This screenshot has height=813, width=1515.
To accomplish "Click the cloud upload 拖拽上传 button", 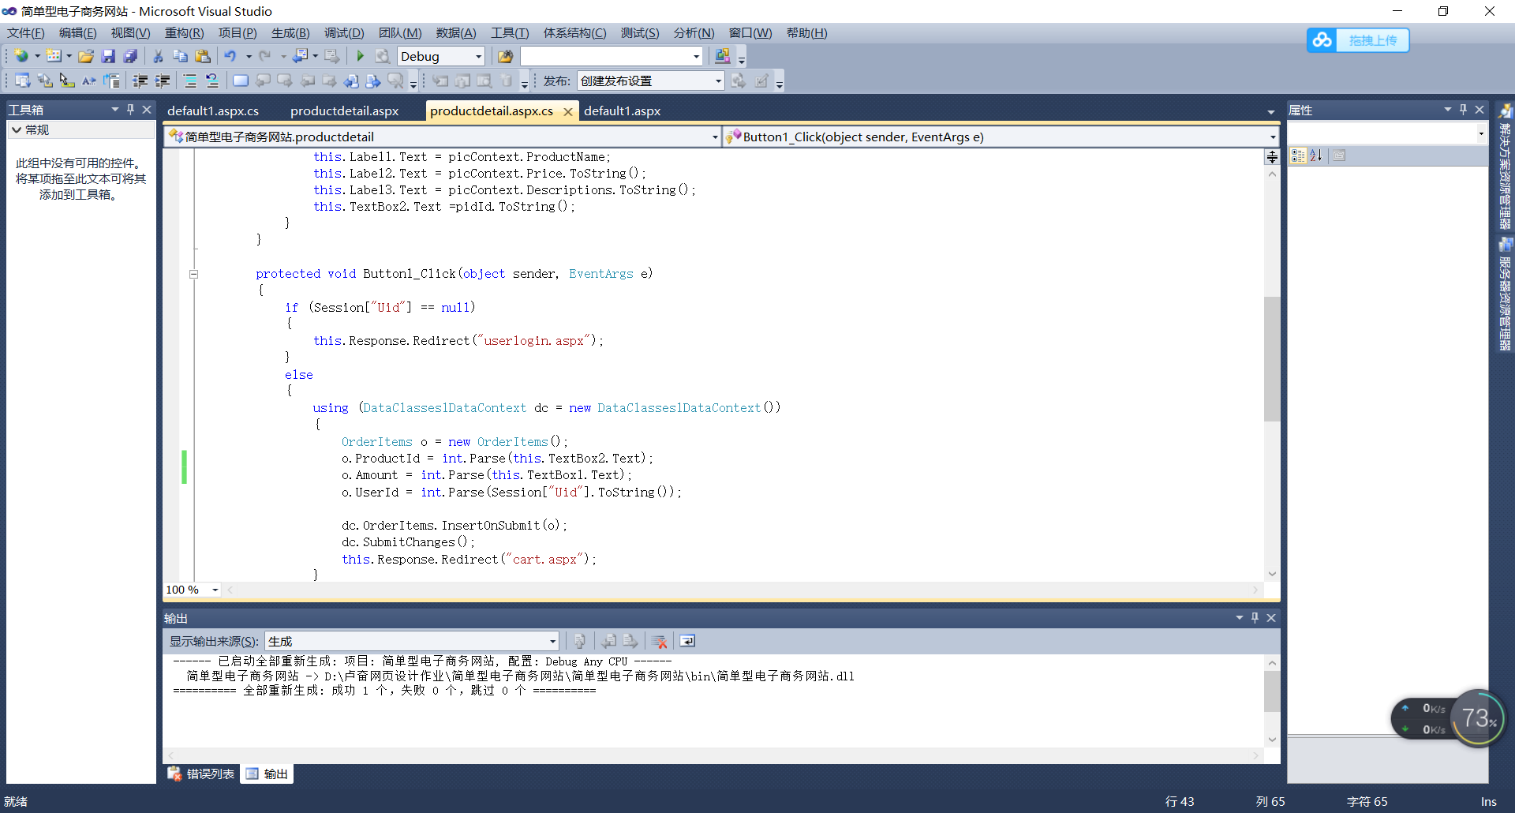I will (x=1358, y=40).
